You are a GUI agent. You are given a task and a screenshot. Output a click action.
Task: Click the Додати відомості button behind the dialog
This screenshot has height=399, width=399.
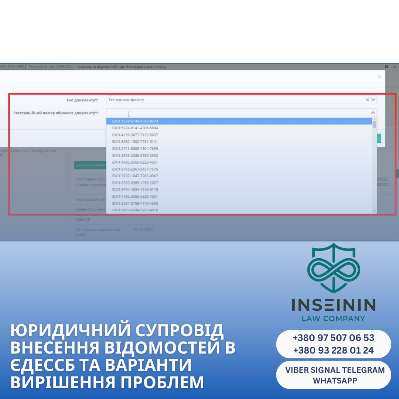click(x=91, y=165)
